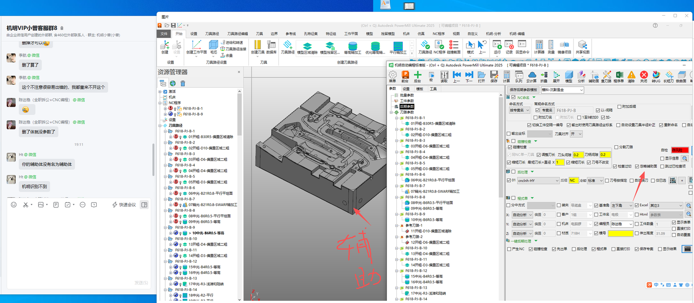This screenshot has height=303, width=694.
Task: Select 平行精加工 strategy icon
Action: (398, 45)
